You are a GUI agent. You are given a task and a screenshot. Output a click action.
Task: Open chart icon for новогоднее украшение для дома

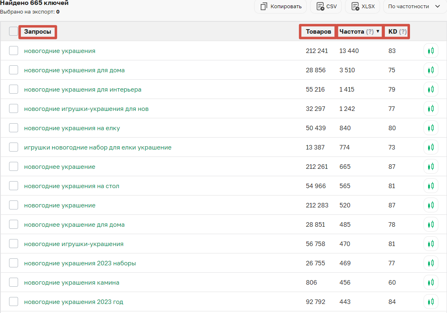click(431, 225)
